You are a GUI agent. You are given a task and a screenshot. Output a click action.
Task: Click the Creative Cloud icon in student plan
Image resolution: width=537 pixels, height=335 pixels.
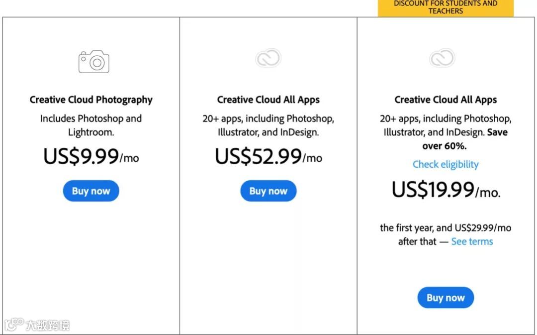[x=442, y=58]
